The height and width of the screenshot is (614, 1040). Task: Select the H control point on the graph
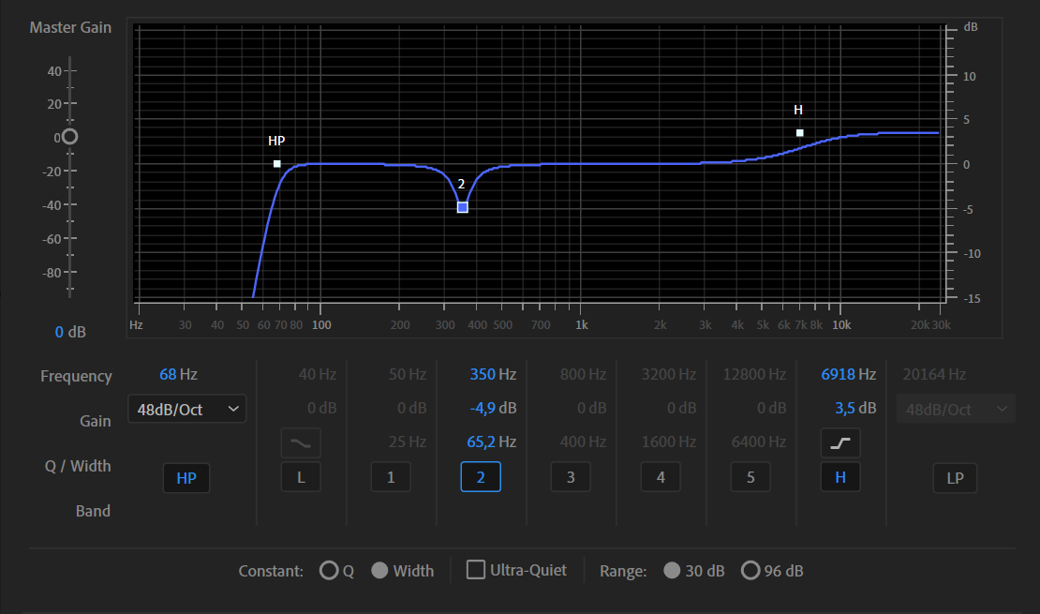[x=800, y=133]
